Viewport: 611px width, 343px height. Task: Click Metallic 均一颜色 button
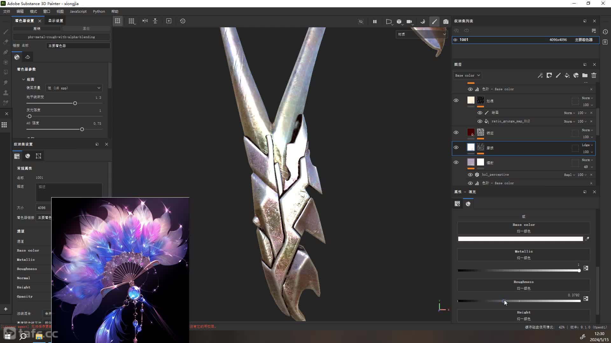(523, 254)
